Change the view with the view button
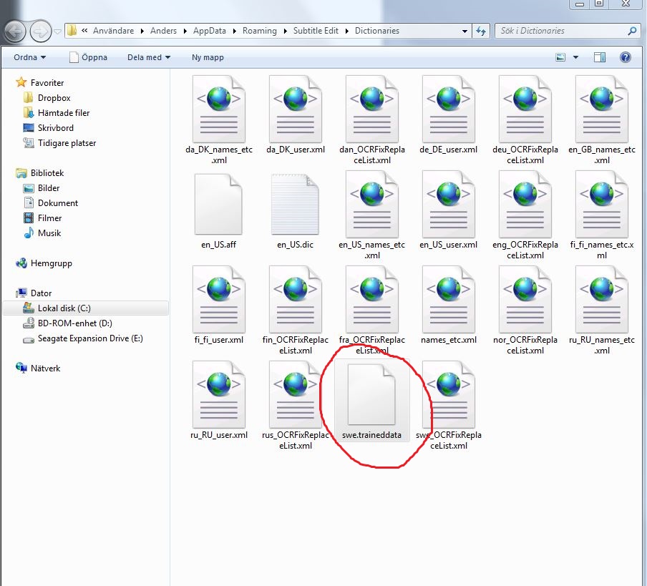This screenshot has height=586, width=647. click(x=560, y=57)
